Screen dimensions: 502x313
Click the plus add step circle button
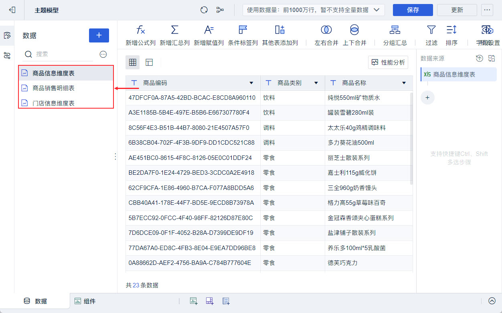427,97
